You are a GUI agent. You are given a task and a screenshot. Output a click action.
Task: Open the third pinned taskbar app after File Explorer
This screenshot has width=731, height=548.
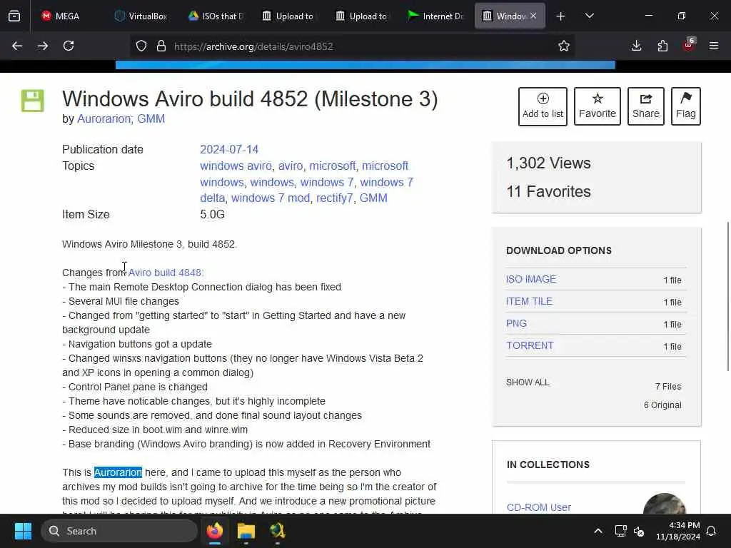point(278,531)
